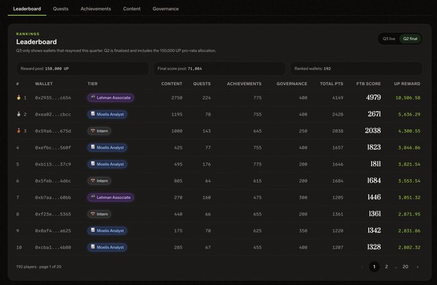Image resolution: width=437 pixels, height=285 pixels.
Task: Click the UP reward 4,300.55
Action: coord(409,131)
